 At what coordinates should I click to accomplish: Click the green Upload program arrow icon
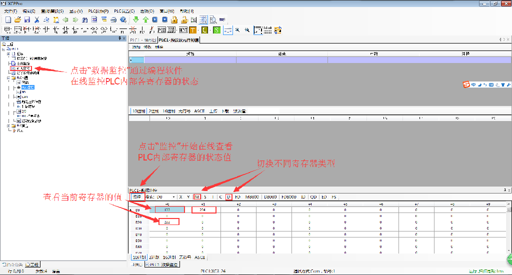(x=145, y=20)
